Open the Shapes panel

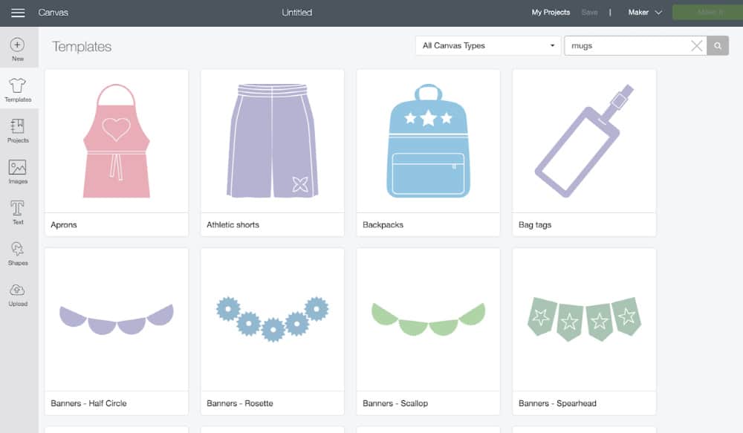coord(18,253)
